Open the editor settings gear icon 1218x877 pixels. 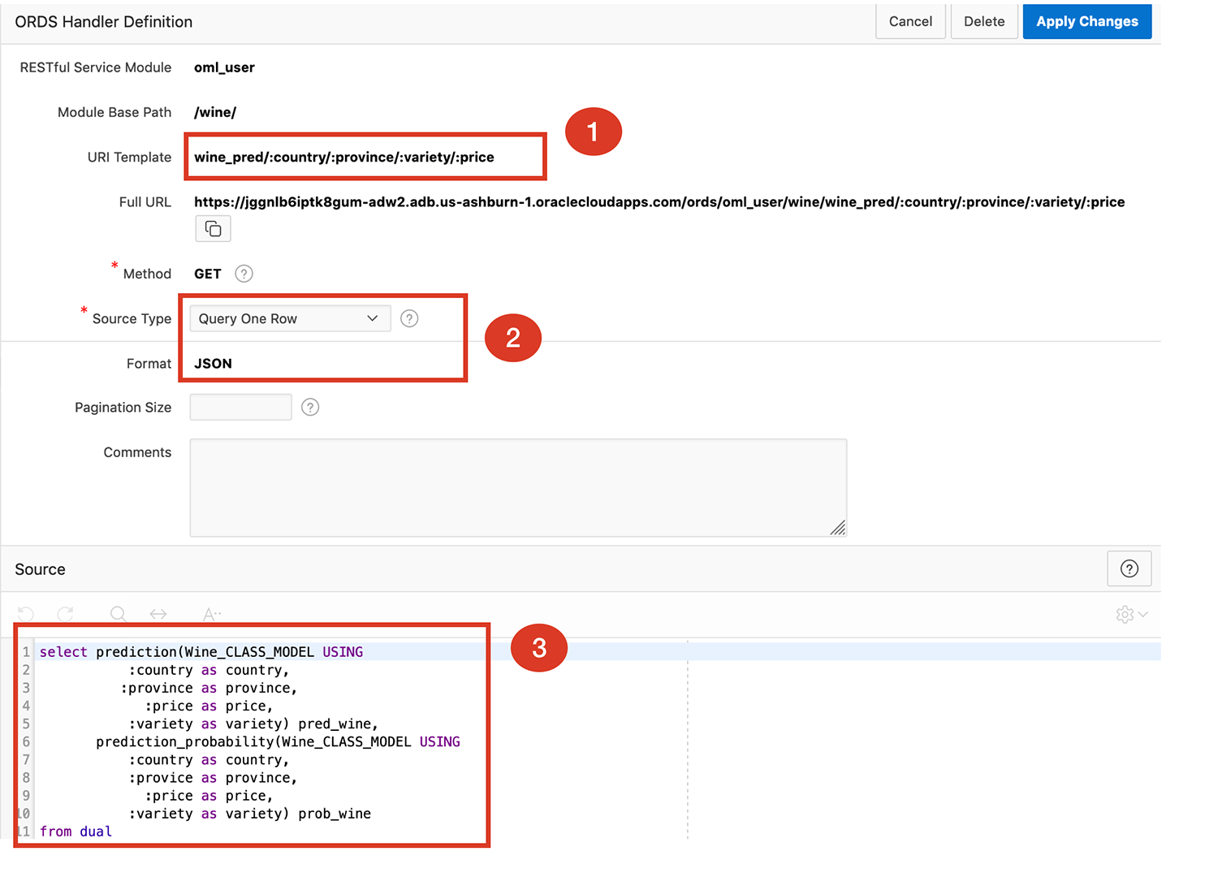pyautogui.click(x=1125, y=615)
